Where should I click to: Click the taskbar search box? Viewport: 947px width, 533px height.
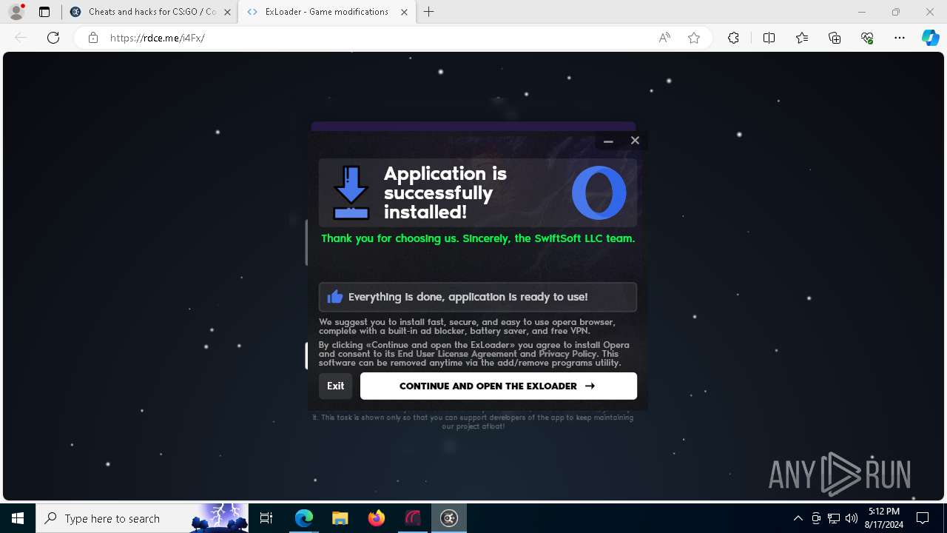coord(142,518)
